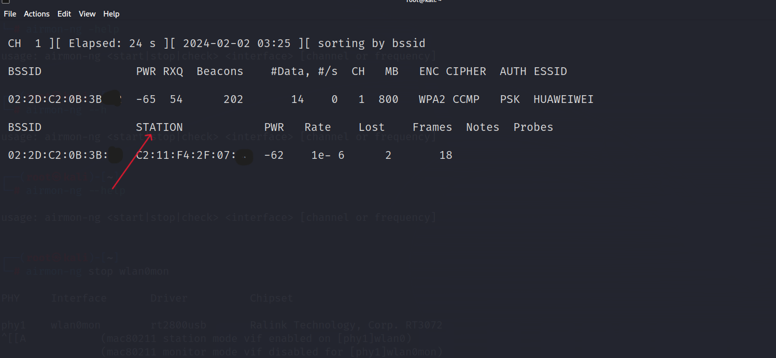Screen dimensions: 776x358
Task: Click the HUAWEIWEI ESSID entry
Action: point(563,99)
